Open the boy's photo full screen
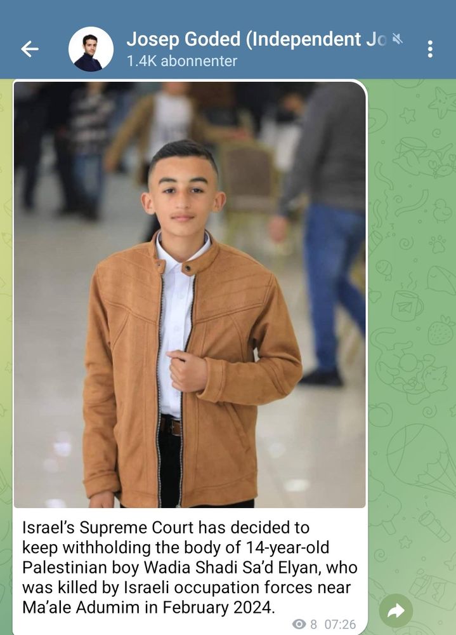Image resolution: width=456 pixels, height=635 pixels. (190, 295)
